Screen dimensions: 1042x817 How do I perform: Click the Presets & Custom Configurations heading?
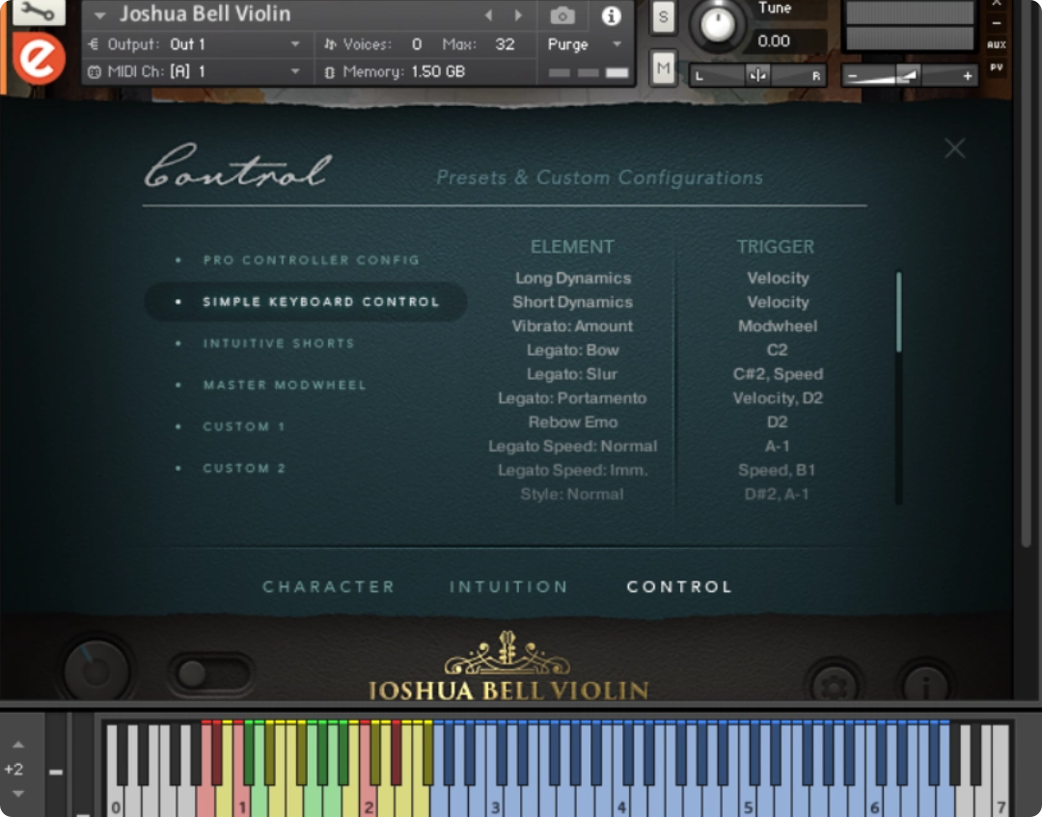599,177
